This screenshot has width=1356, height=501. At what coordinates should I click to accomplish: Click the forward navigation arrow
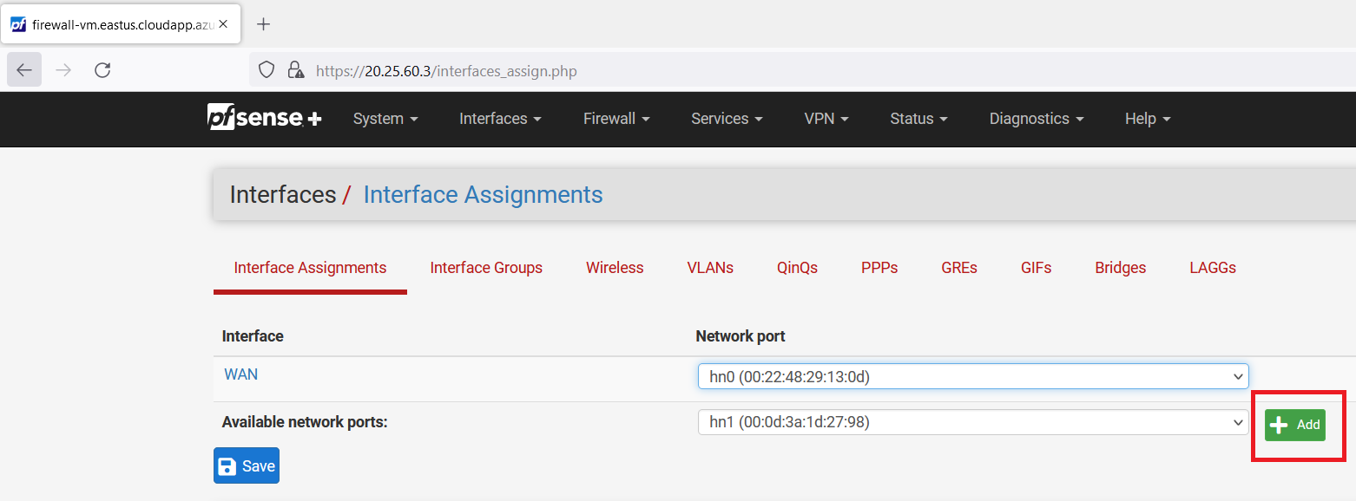point(63,70)
